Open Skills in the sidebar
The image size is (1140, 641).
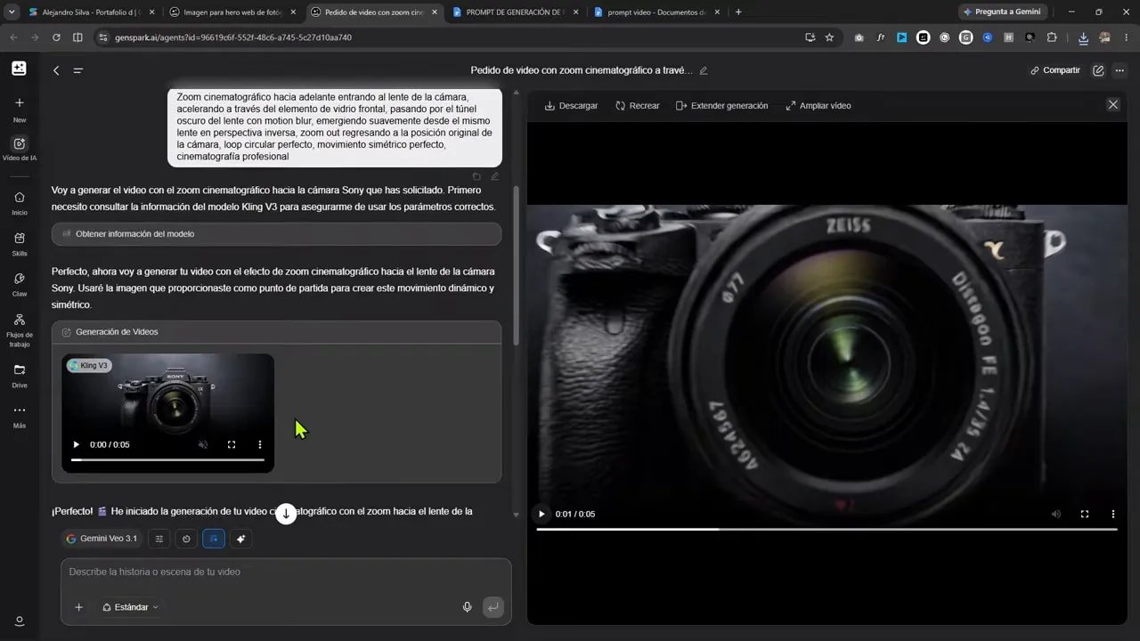point(20,244)
